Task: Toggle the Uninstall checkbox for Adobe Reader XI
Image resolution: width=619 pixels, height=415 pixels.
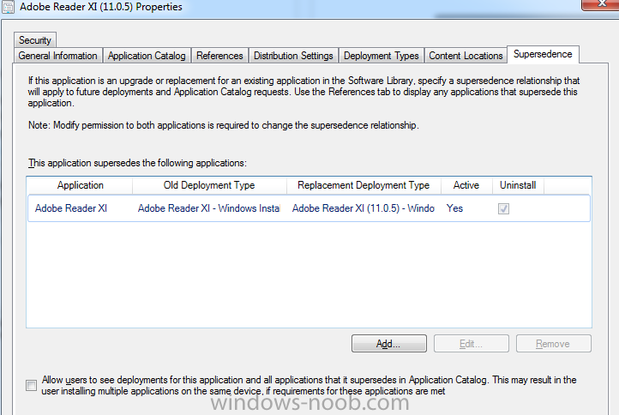Action: [503, 208]
